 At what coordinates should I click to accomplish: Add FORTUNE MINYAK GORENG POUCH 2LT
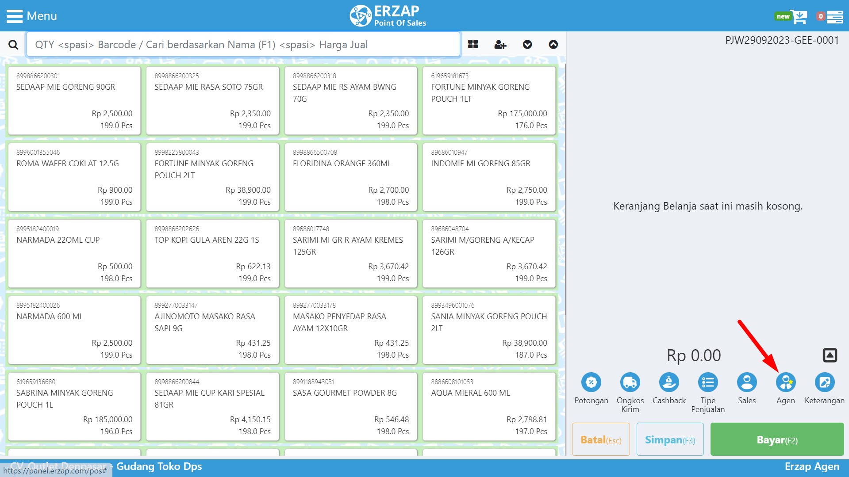pyautogui.click(x=212, y=177)
